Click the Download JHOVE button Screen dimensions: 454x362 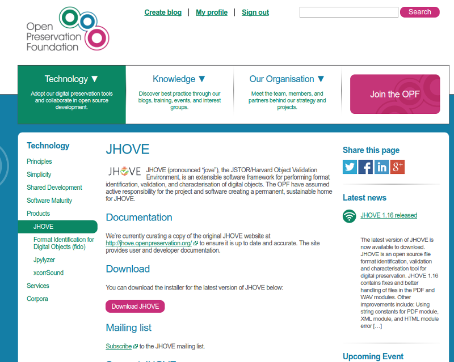(135, 306)
